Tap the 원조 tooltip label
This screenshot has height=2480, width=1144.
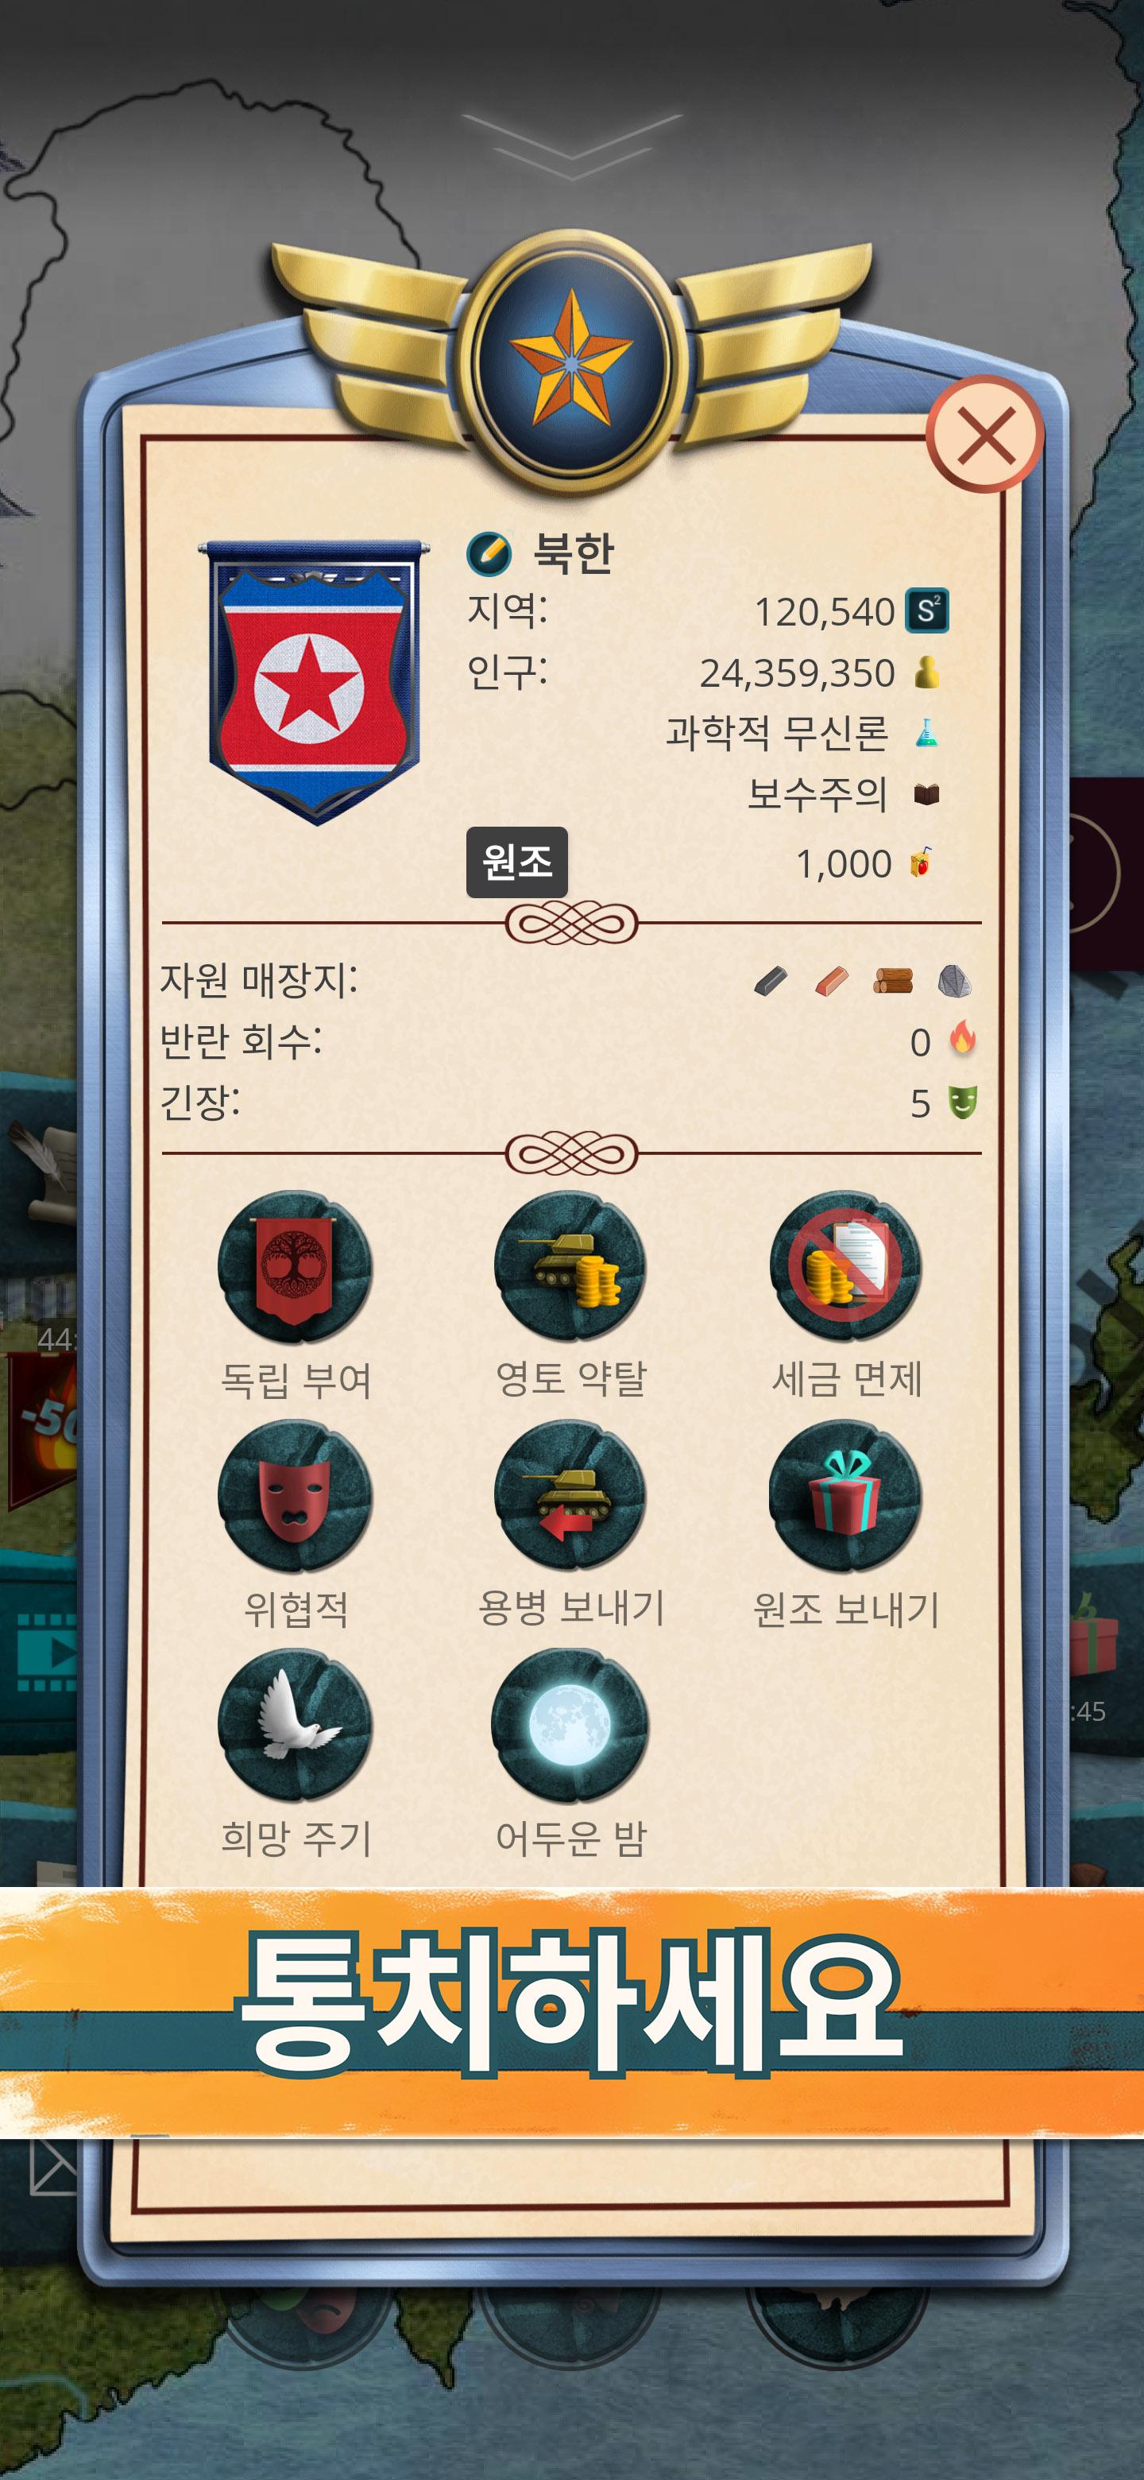(516, 862)
